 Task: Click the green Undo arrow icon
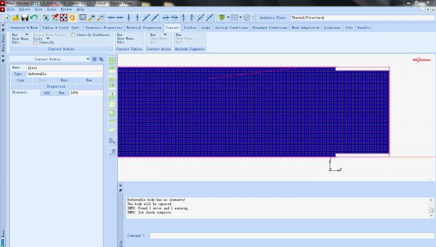34,17
